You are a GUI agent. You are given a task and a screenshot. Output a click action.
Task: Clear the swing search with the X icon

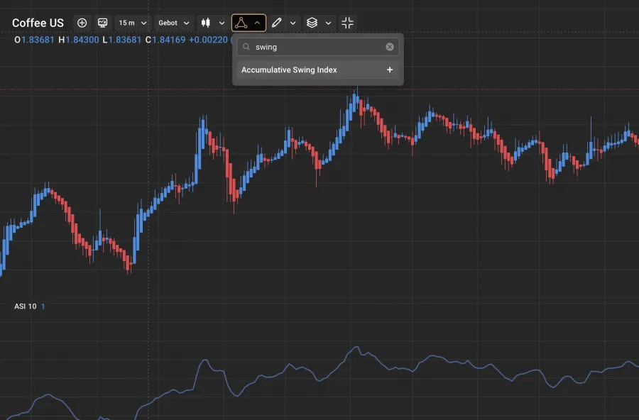coord(390,47)
